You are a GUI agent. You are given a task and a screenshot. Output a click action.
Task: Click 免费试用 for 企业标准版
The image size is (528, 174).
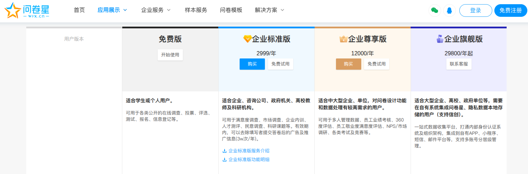click(x=281, y=64)
